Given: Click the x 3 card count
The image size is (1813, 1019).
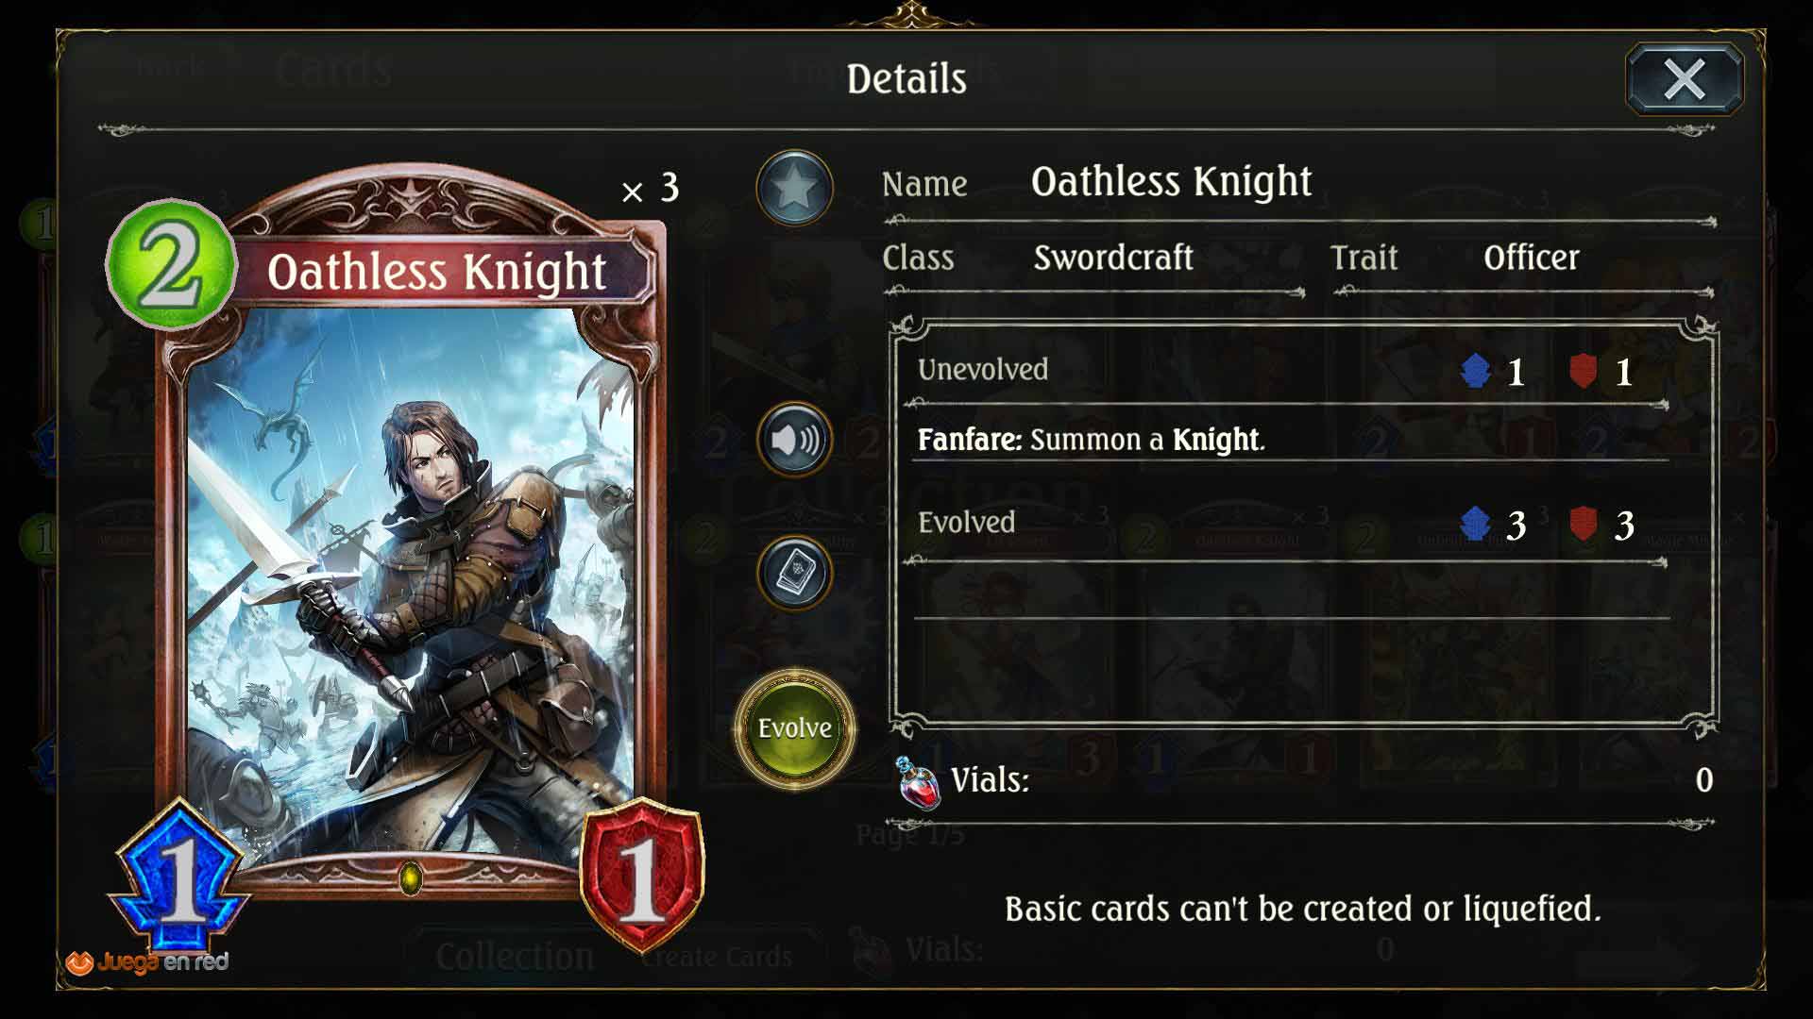Looking at the screenshot, I should pyautogui.click(x=651, y=188).
